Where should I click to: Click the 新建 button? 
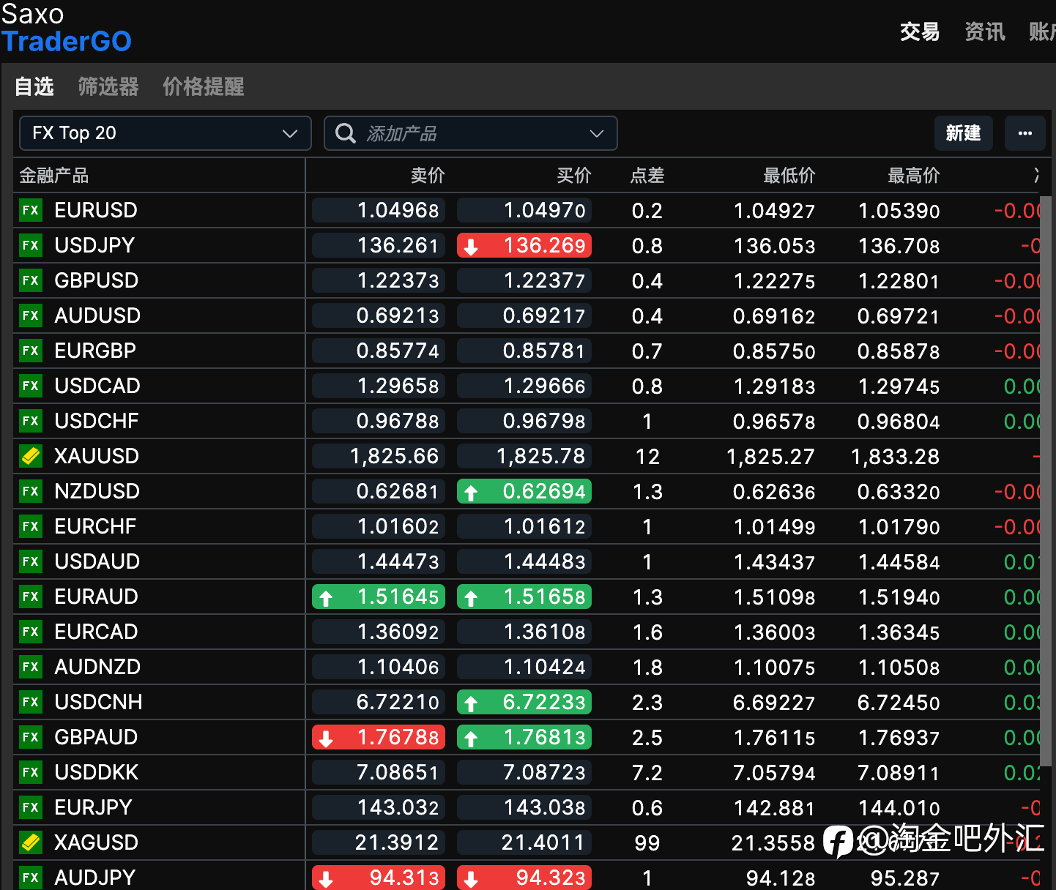(964, 133)
